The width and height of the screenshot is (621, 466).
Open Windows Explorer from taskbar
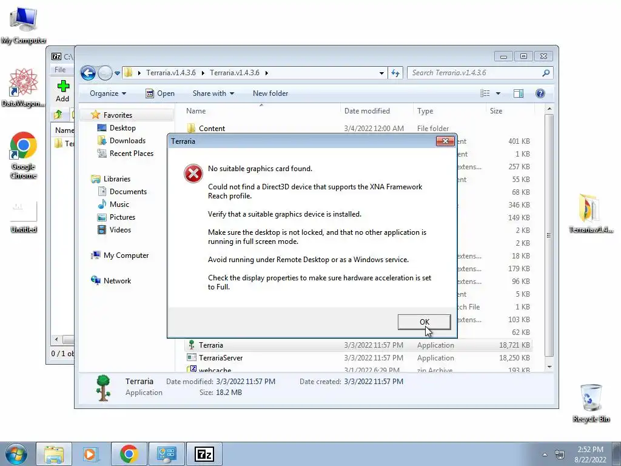[54, 454]
